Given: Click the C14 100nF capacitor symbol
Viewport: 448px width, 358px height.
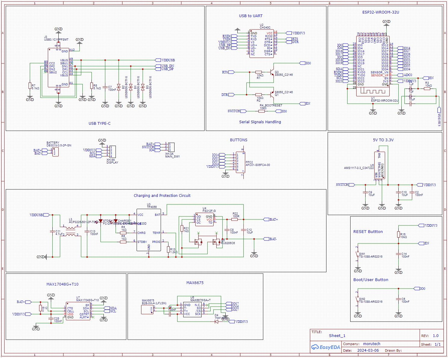Looking at the screenshot, I should [x=398, y=254].
